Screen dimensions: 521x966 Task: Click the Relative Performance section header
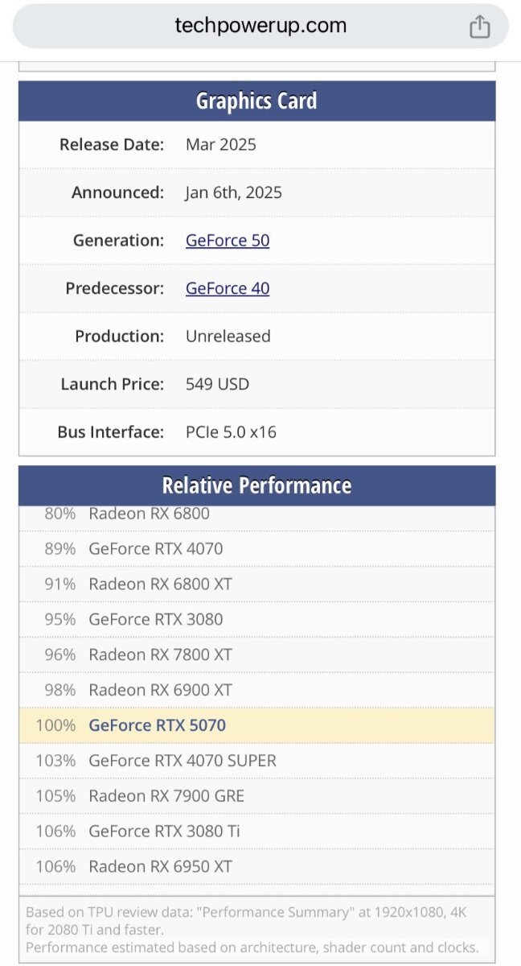click(x=257, y=486)
